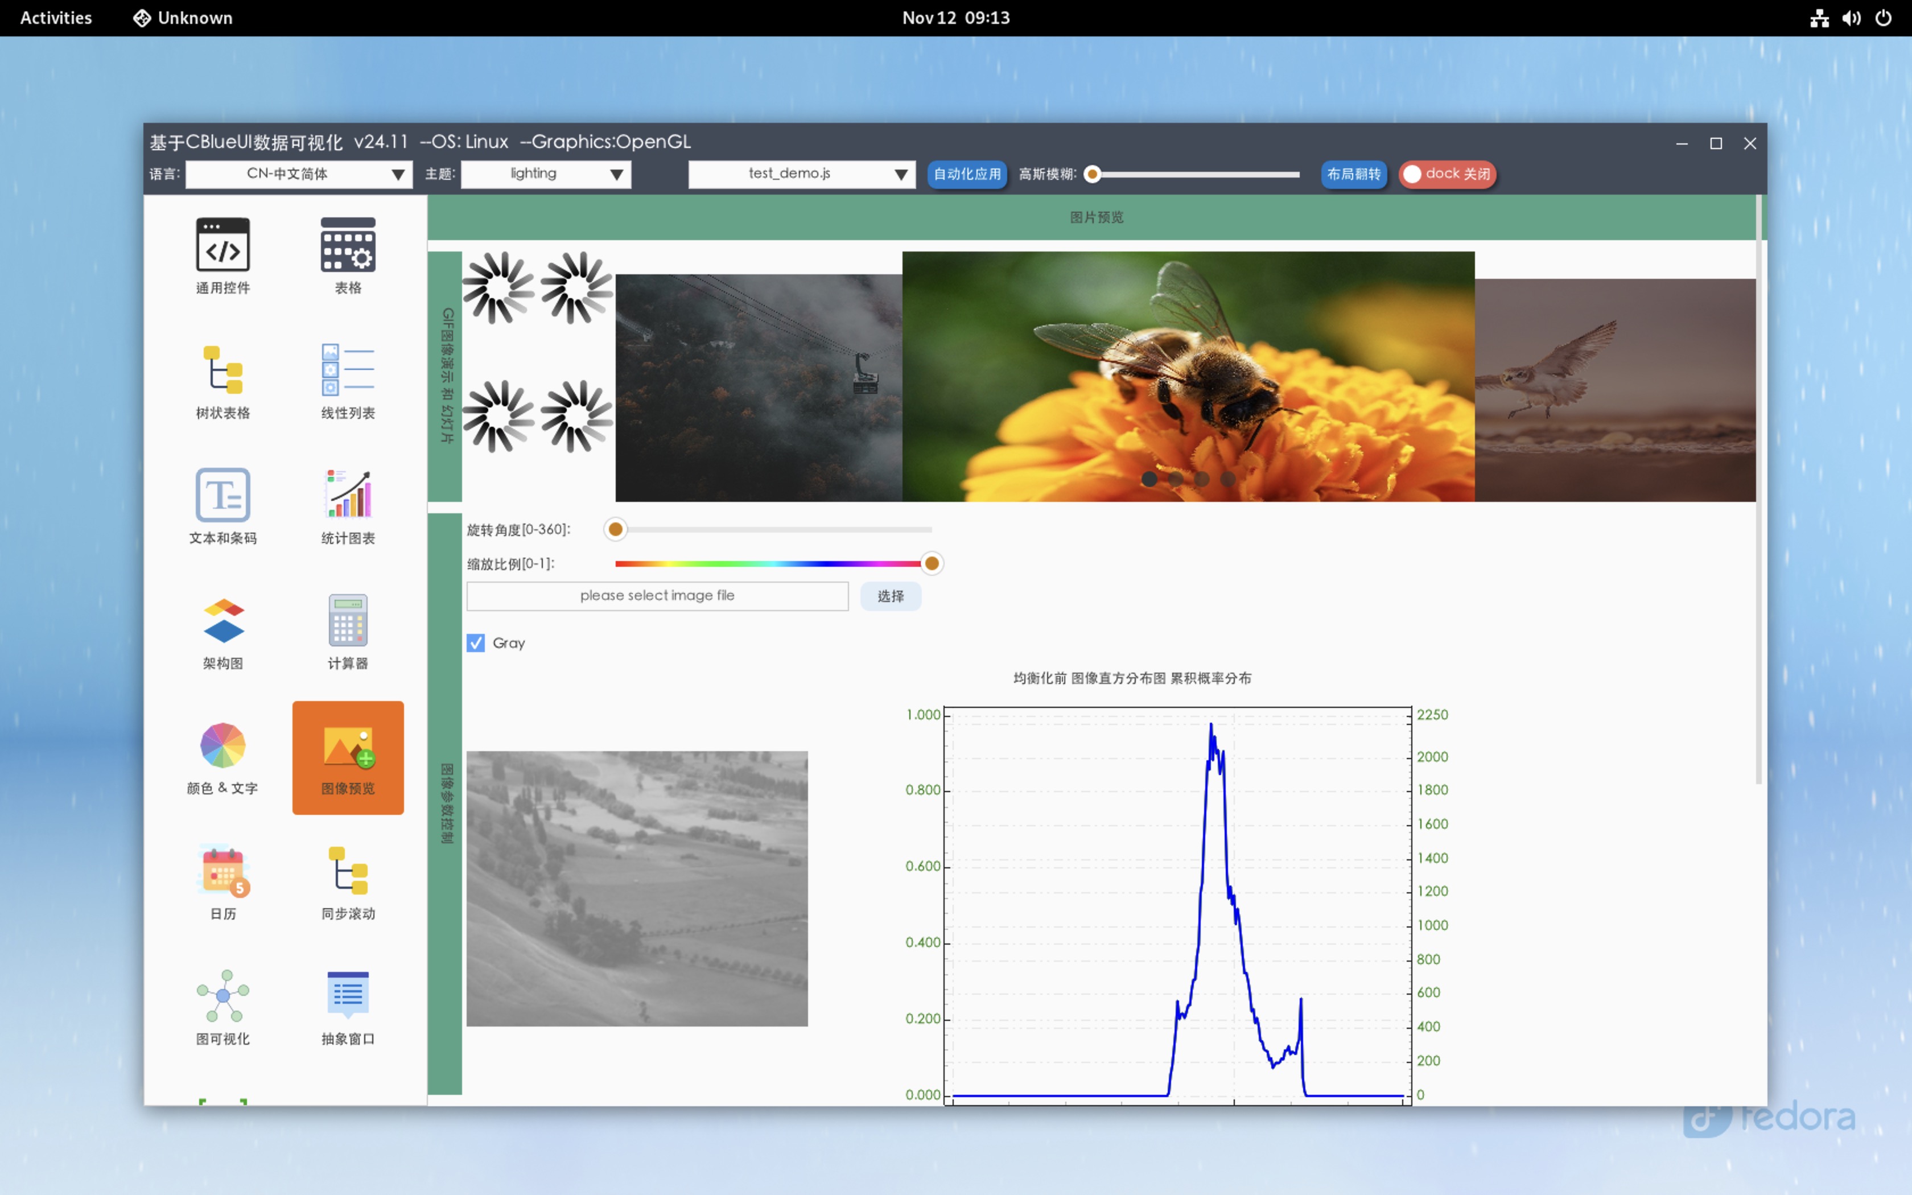The height and width of the screenshot is (1195, 1912).
Task: Open the 颜色 & 文字 color page
Action: [223, 757]
